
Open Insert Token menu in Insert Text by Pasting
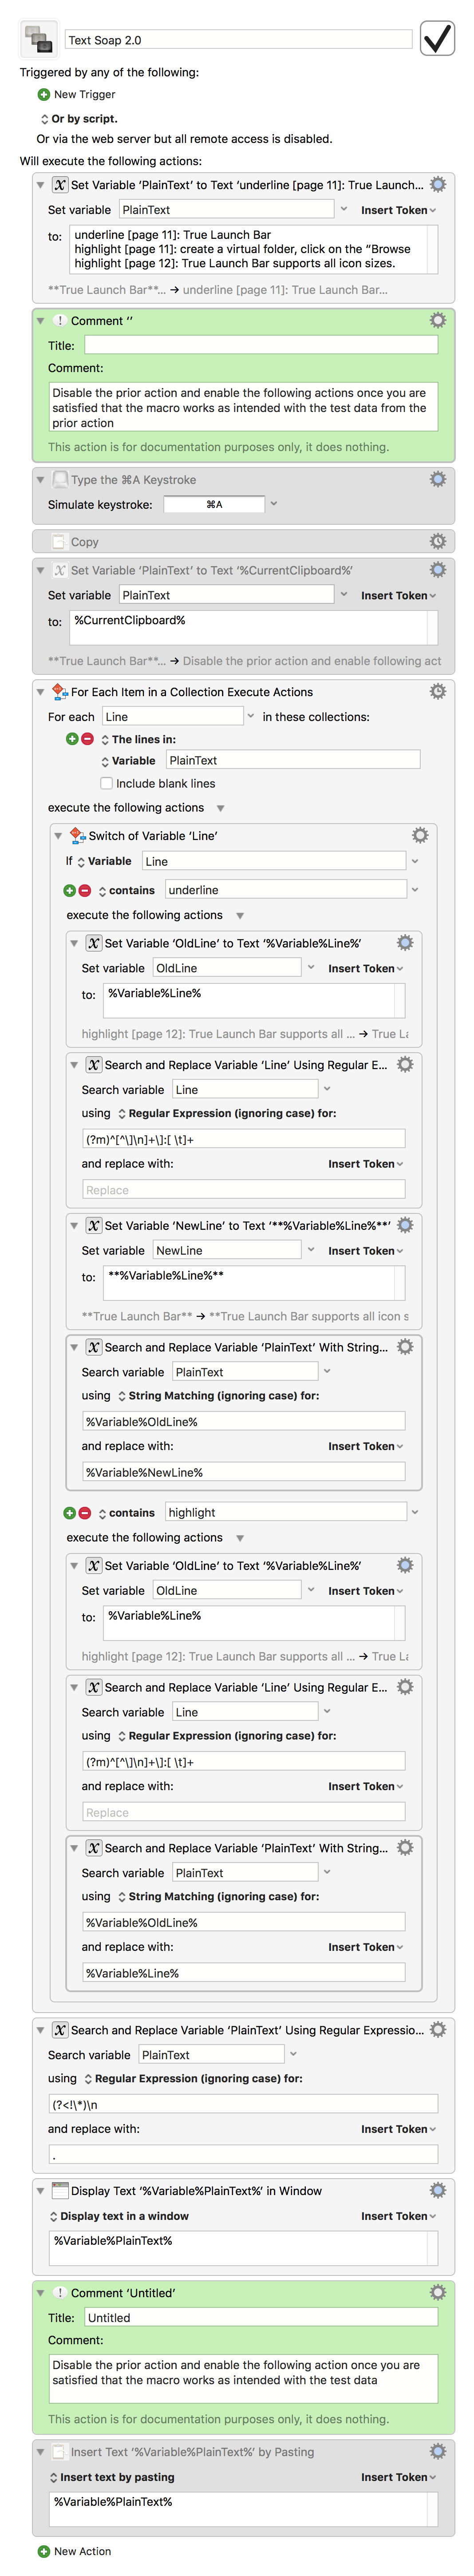coord(398,2477)
